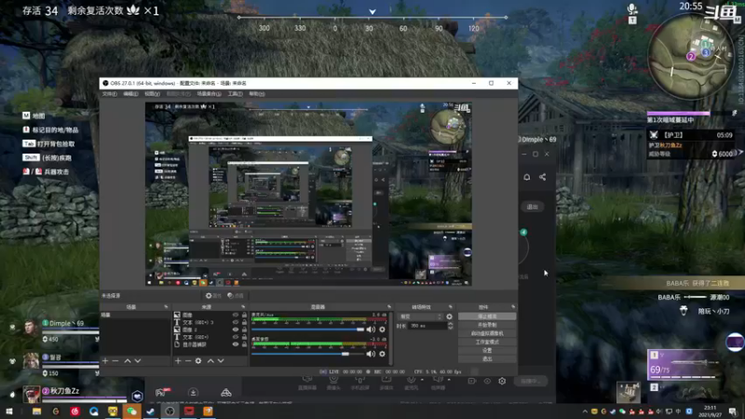Image resolution: width=745 pixels, height=419 pixels.
Task: Open source properties gear in sources toolbar
Action: pyautogui.click(x=198, y=361)
